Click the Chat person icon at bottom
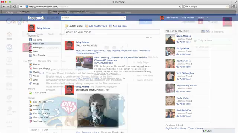This screenshot has height=133, width=238. [x=204, y=131]
